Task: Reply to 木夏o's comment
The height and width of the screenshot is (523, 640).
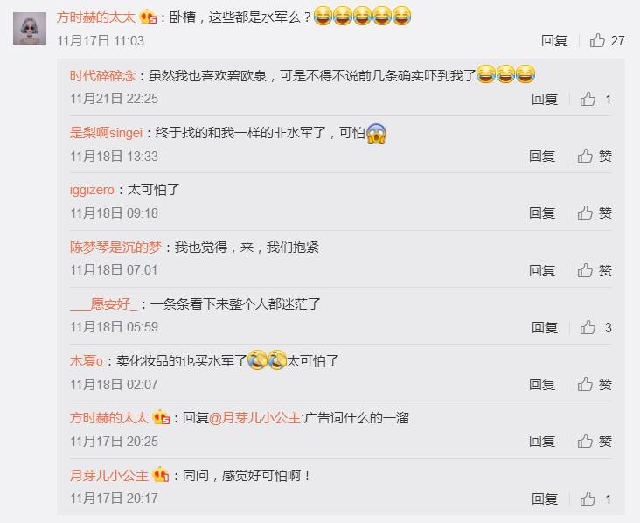Action: (542, 385)
